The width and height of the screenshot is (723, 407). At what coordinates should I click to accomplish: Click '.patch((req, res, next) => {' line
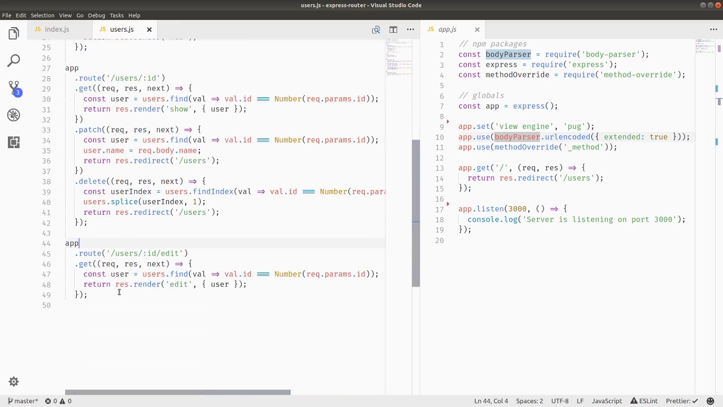[x=138, y=129]
